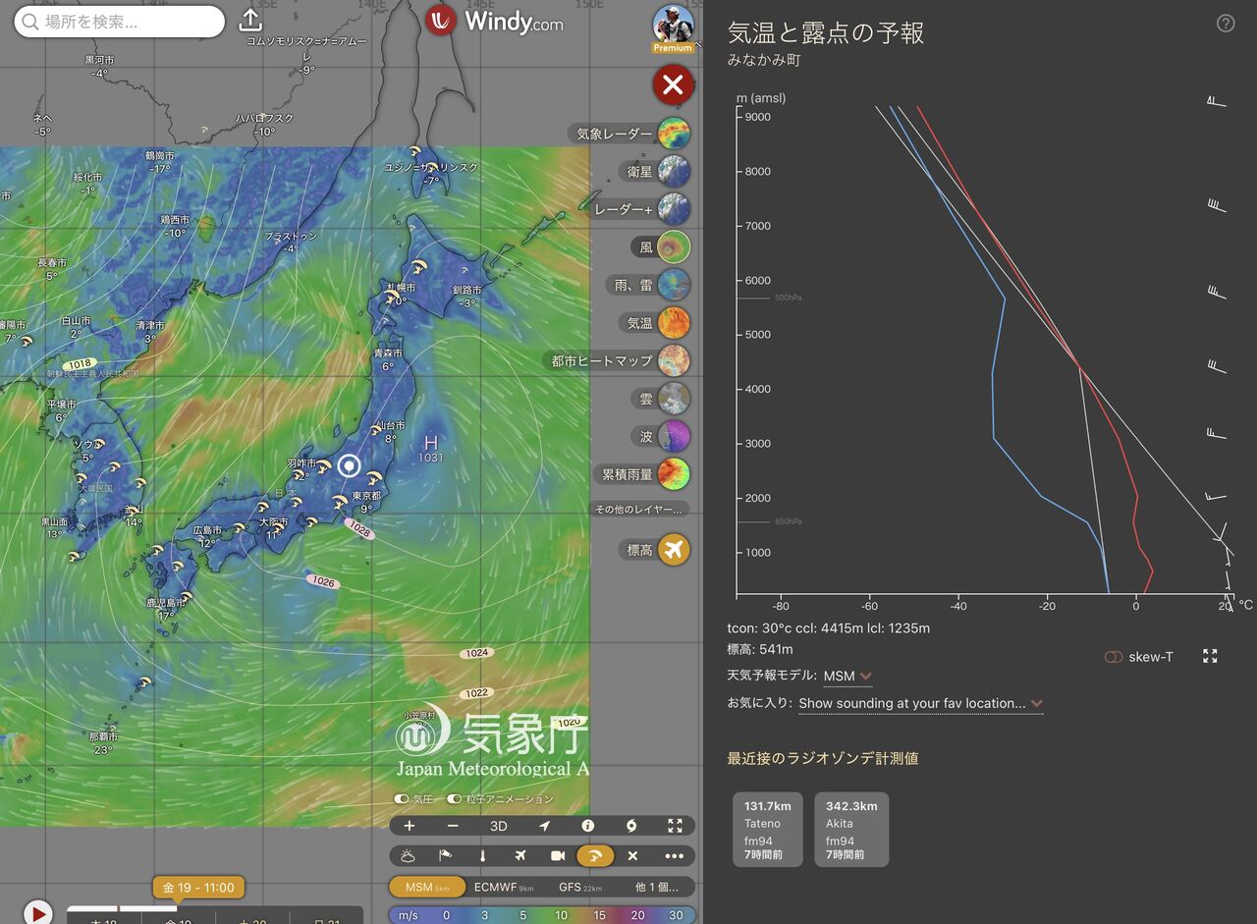Image resolution: width=1257 pixels, height=924 pixels.
Task: Open 他 1 個 more models option
Action: [657, 887]
